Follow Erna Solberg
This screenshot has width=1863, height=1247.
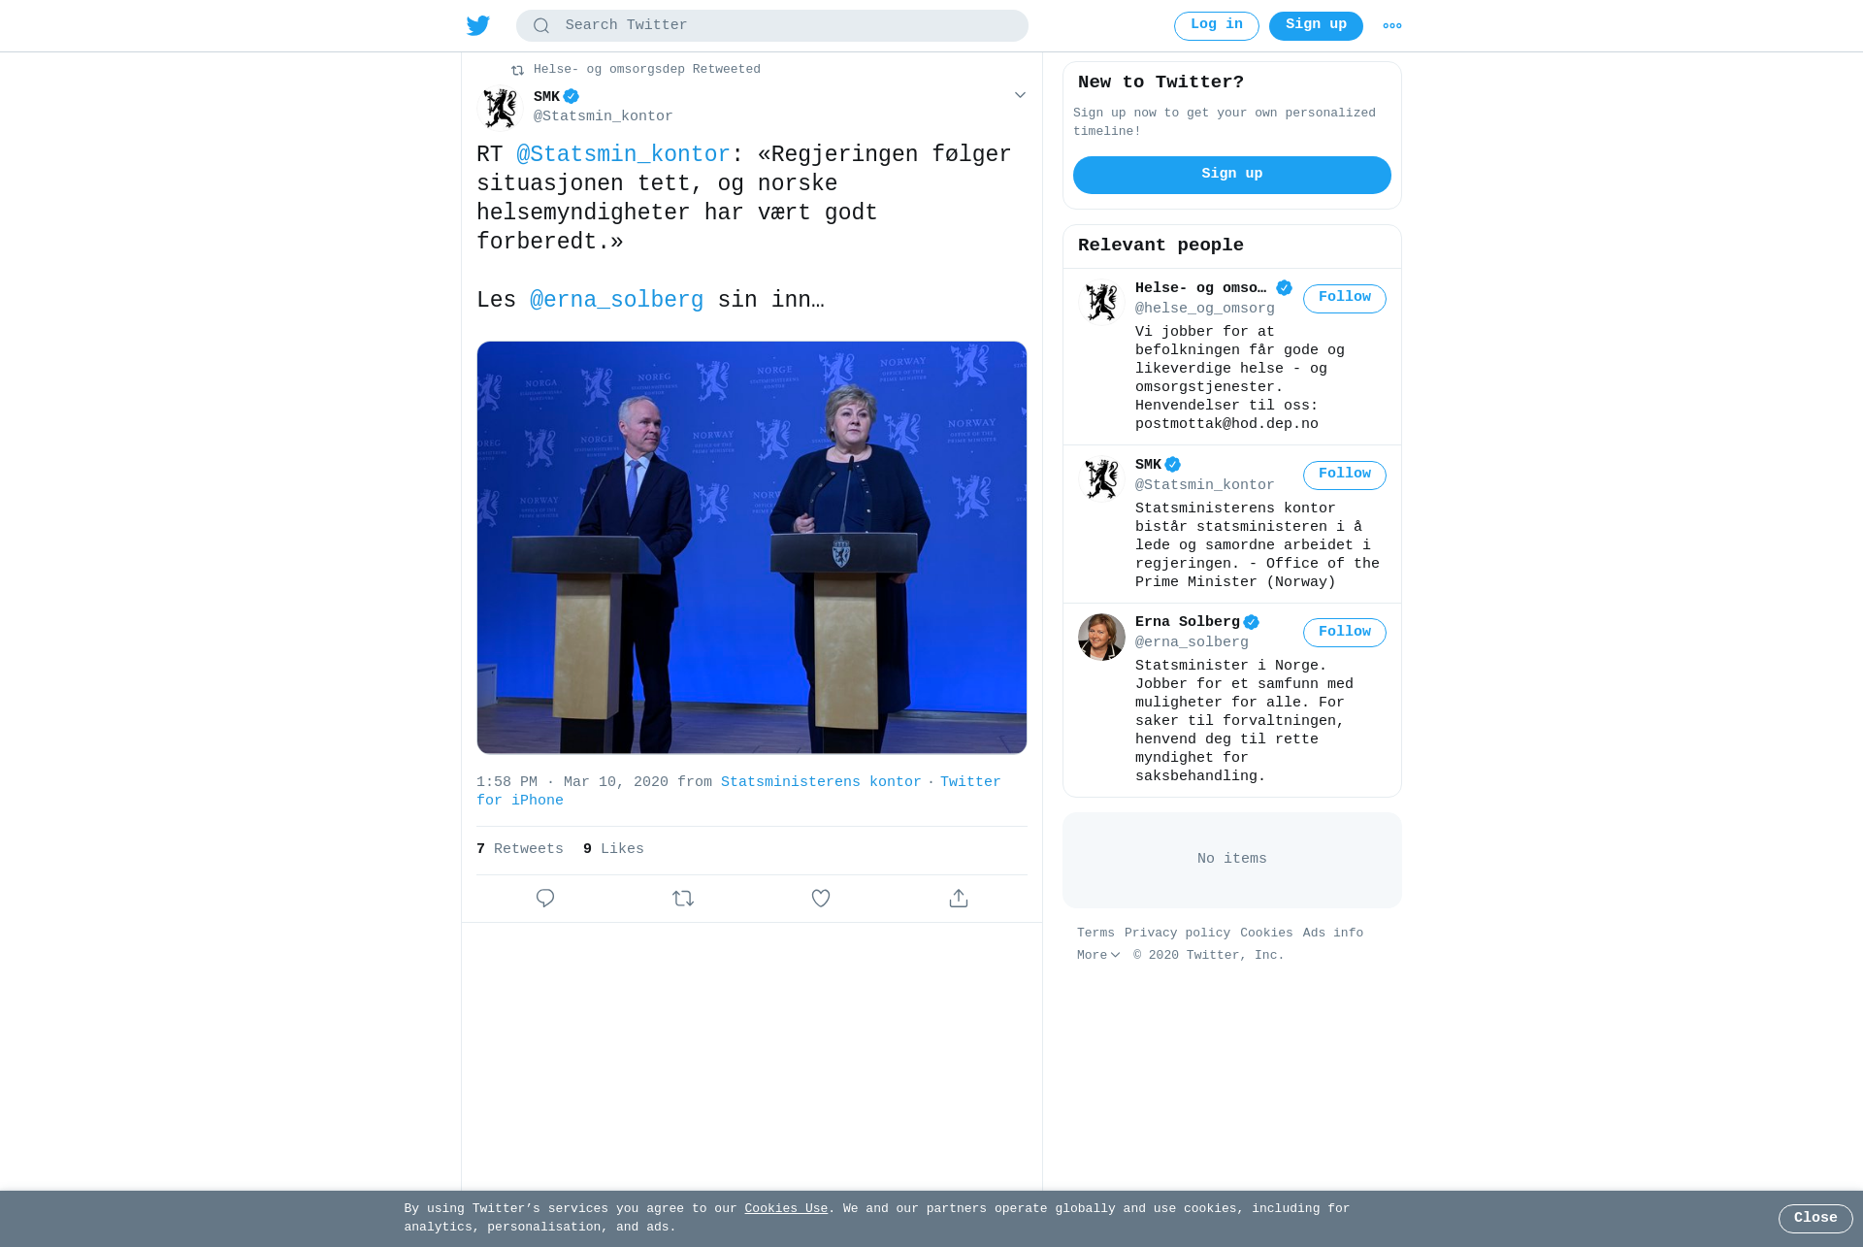[1345, 633]
